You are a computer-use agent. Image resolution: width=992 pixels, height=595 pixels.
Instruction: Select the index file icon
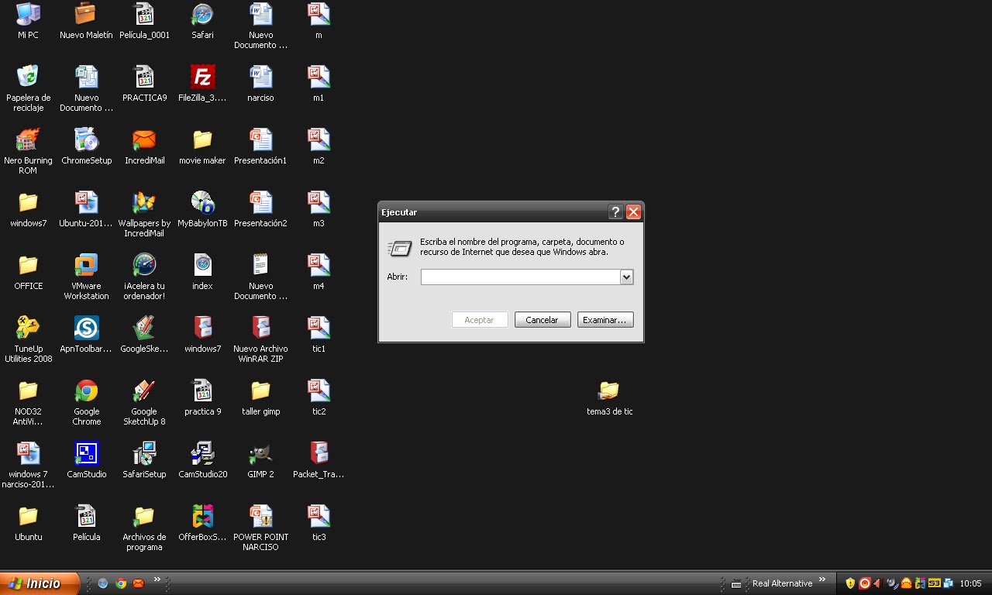[202, 271]
